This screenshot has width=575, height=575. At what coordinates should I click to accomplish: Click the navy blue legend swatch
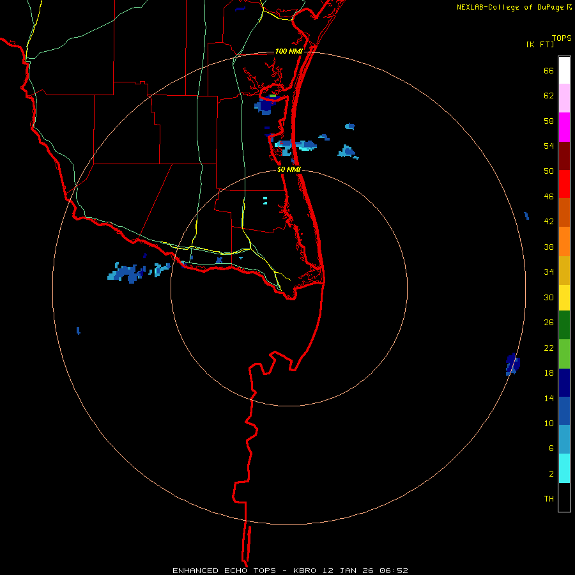click(564, 383)
